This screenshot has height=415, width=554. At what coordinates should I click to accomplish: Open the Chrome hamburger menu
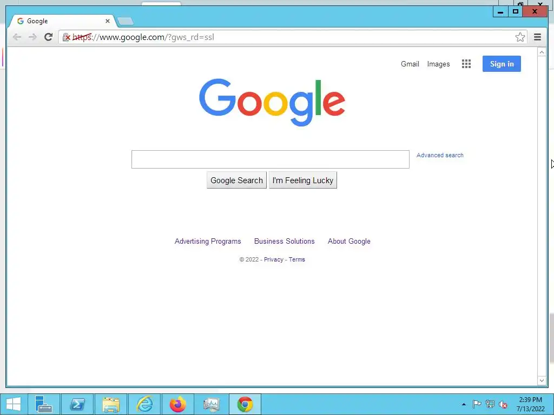click(537, 37)
